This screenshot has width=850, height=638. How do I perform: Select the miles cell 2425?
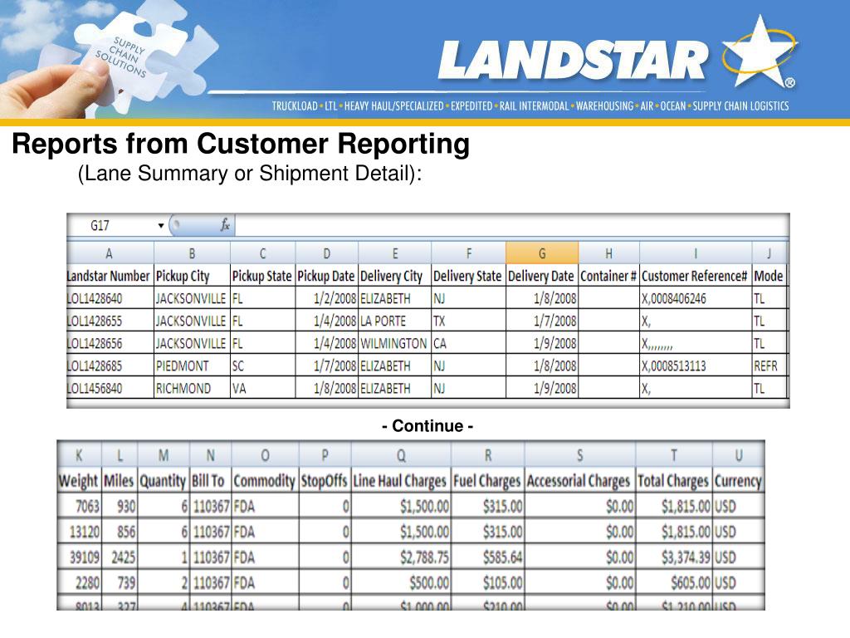pyautogui.click(x=120, y=557)
